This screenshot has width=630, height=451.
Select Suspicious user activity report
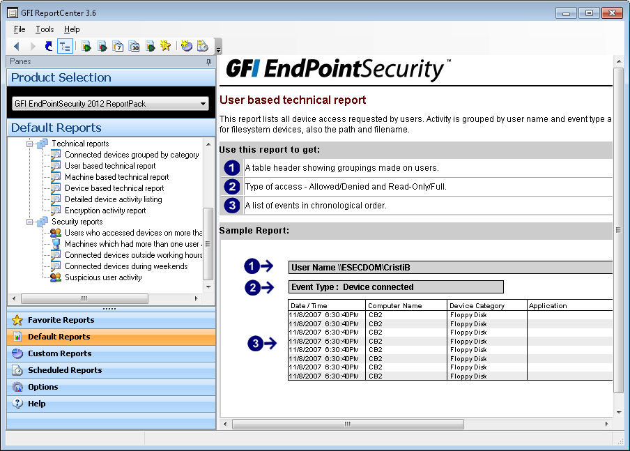[x=103, y=277]
